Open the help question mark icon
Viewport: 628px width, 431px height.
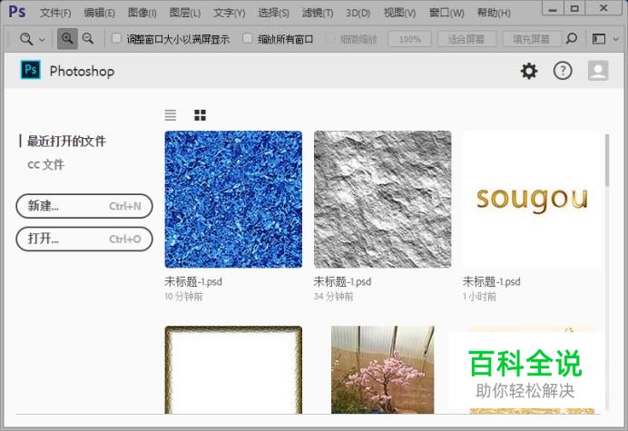[563, 72]
